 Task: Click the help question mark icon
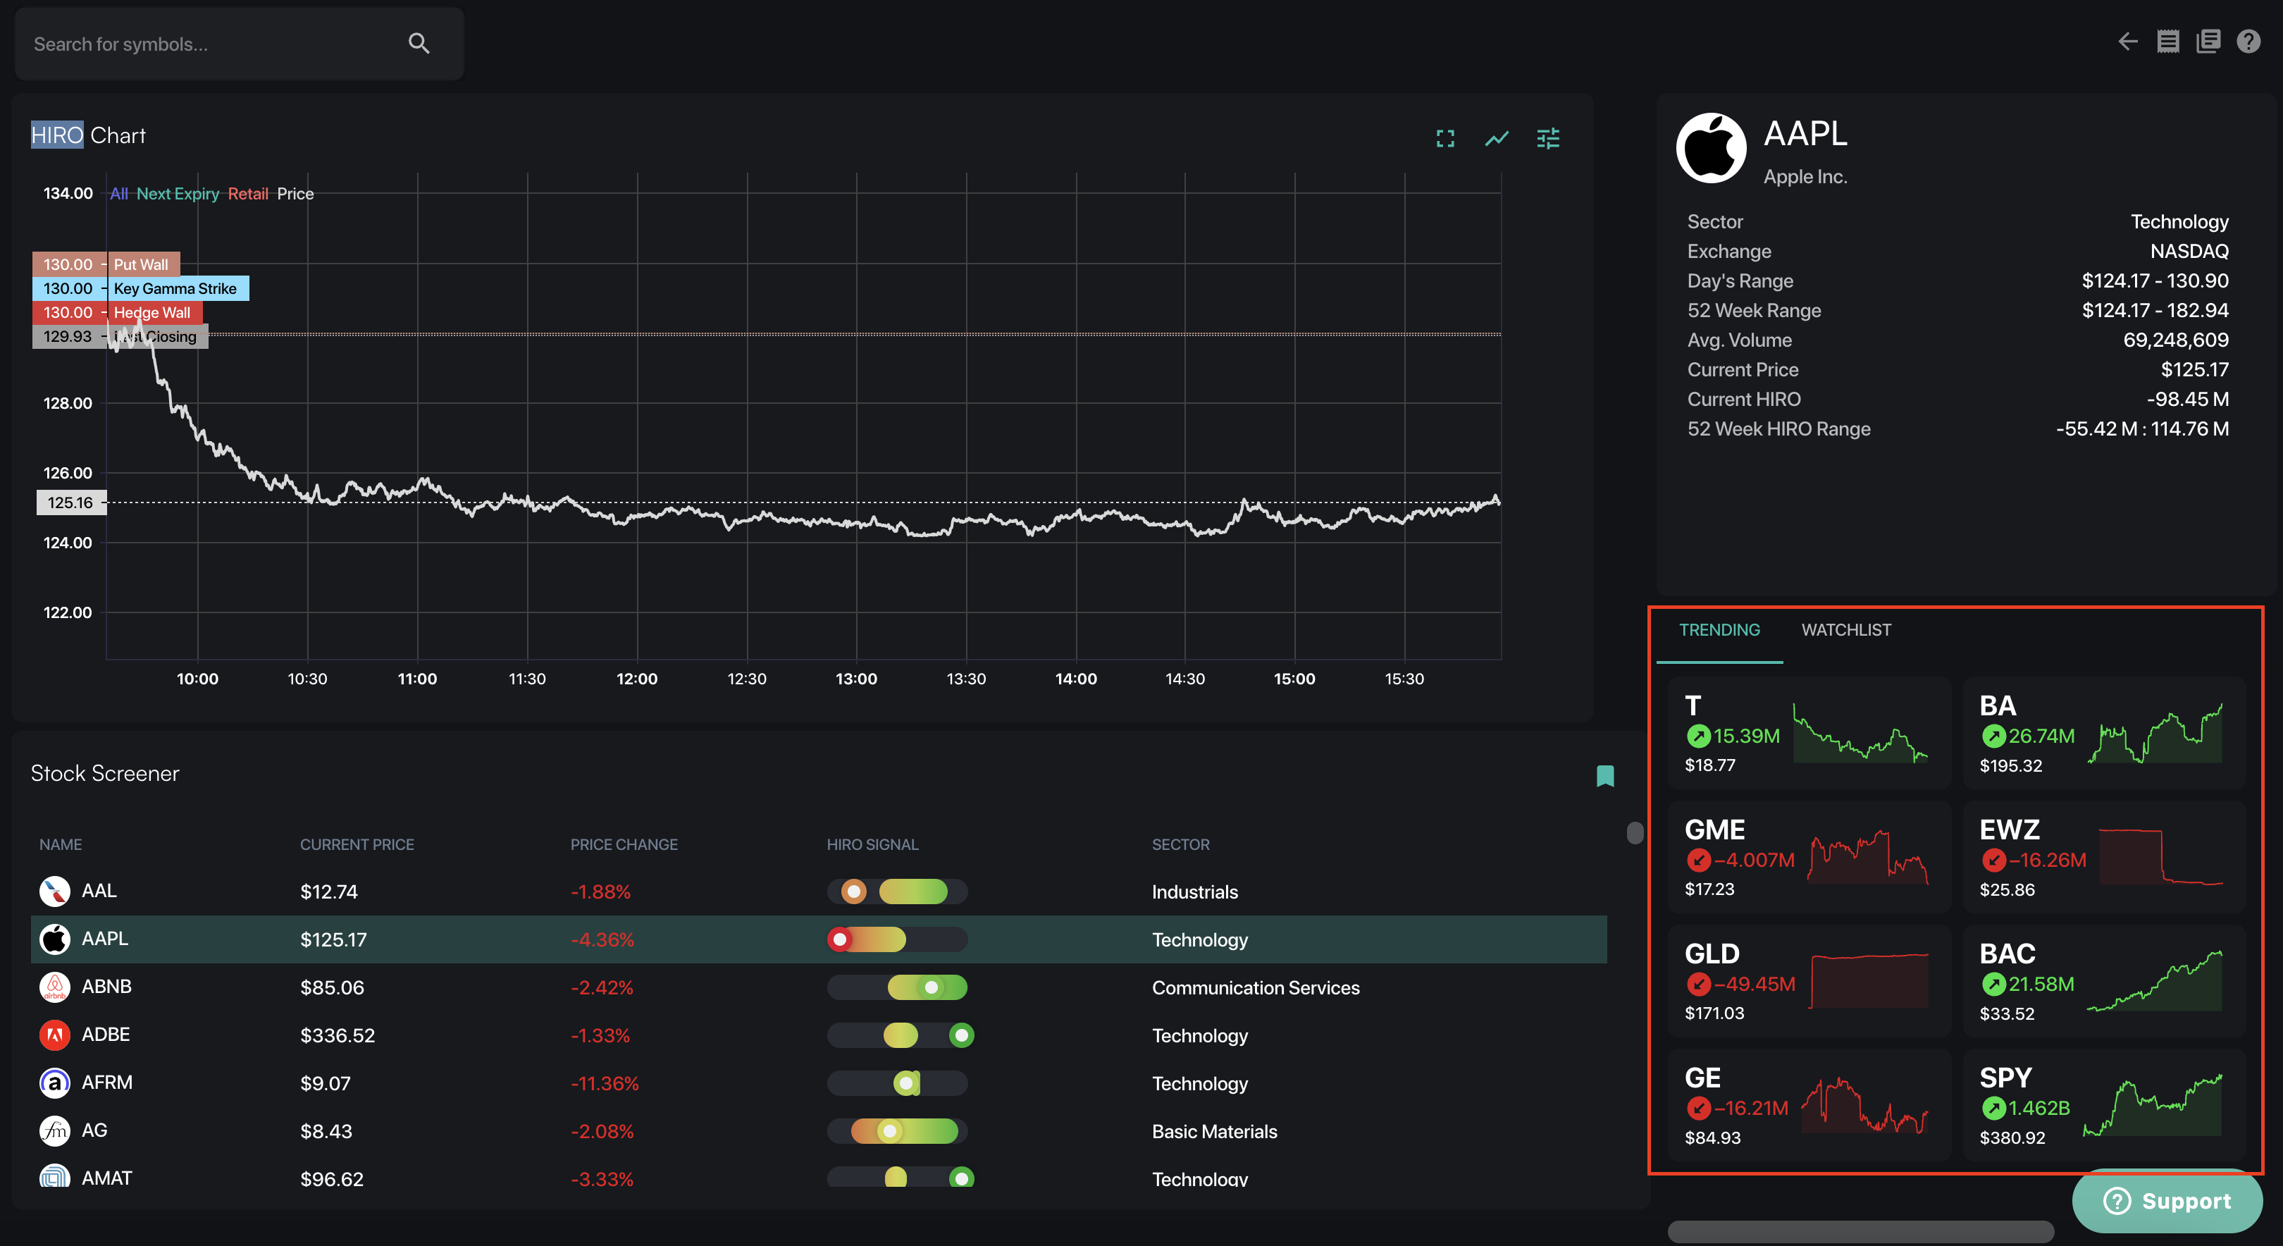[2248, 42]
